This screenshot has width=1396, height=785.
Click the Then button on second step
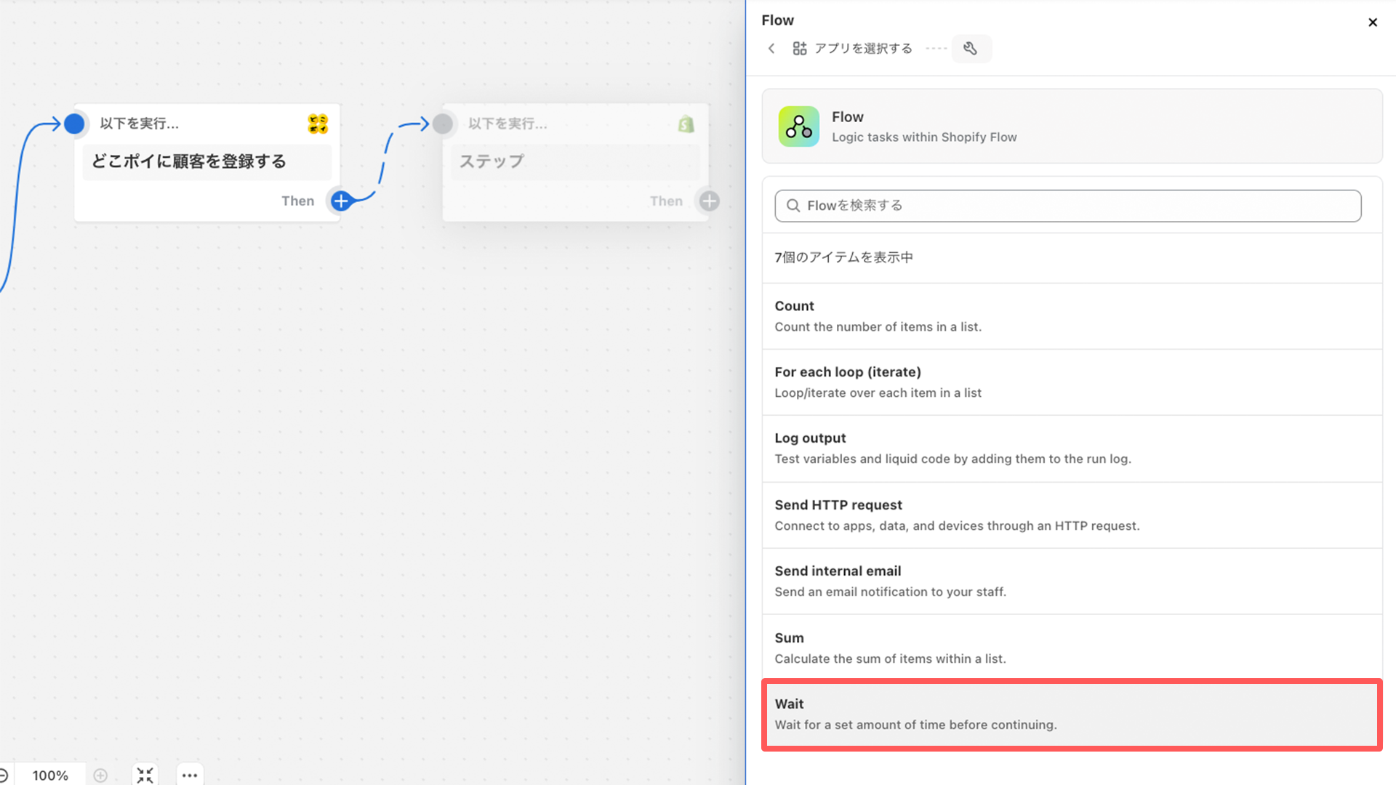coord(710,201)
